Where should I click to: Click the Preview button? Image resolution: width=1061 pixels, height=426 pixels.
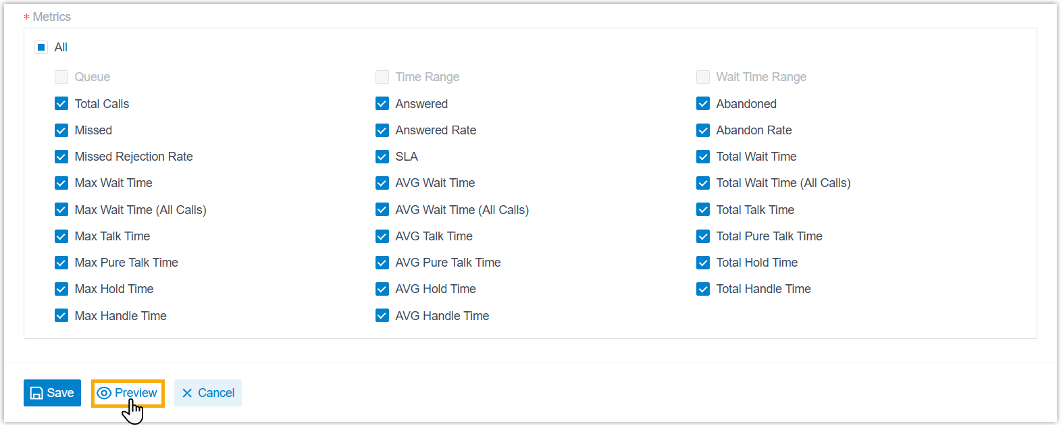pos(128,393)
